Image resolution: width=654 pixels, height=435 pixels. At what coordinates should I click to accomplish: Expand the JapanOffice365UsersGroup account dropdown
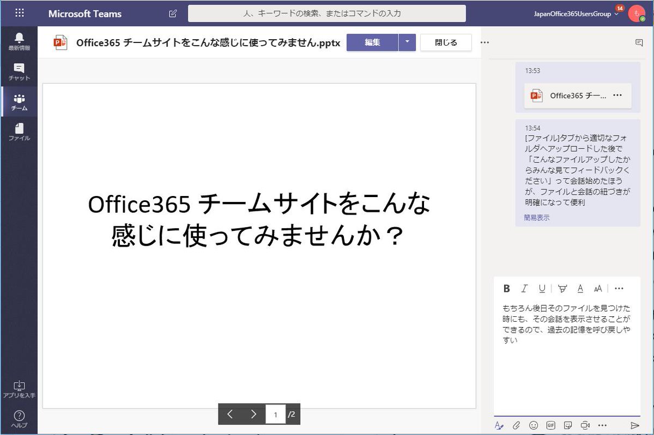[x=577, y=14]
